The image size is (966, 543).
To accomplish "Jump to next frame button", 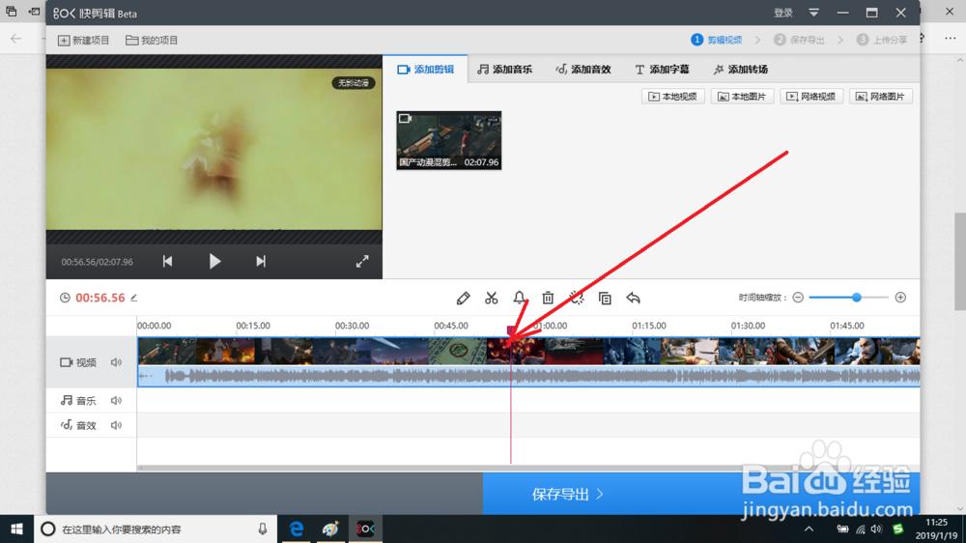I will click(261, 261).
